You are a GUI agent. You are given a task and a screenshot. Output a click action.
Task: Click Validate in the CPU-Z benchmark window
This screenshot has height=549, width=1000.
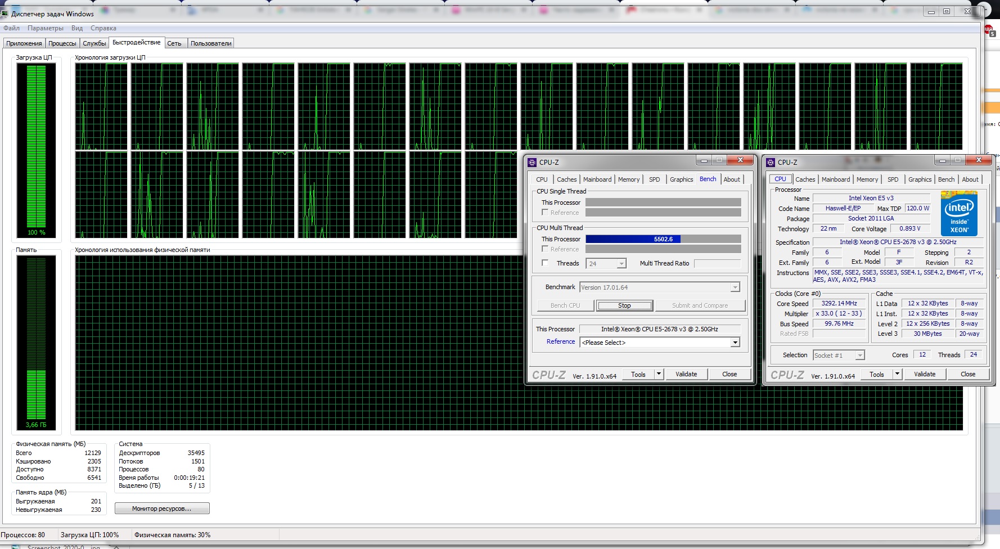pyautogui.click(x=686, y=374)
